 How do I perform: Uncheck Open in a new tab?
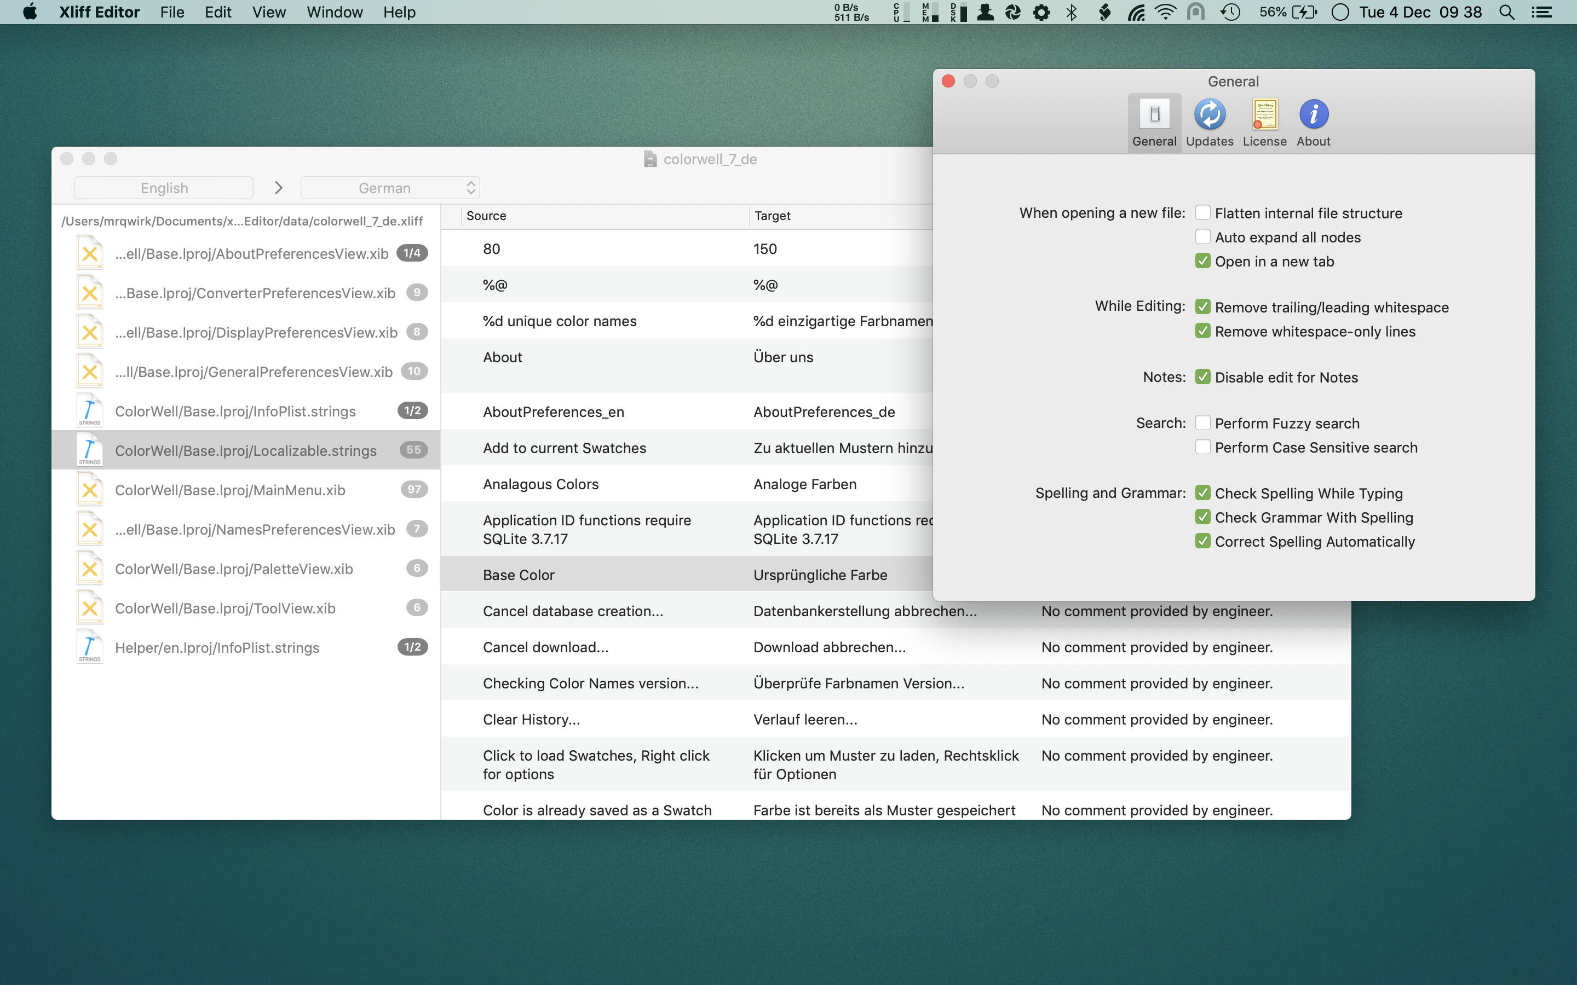pos(1202,260)
